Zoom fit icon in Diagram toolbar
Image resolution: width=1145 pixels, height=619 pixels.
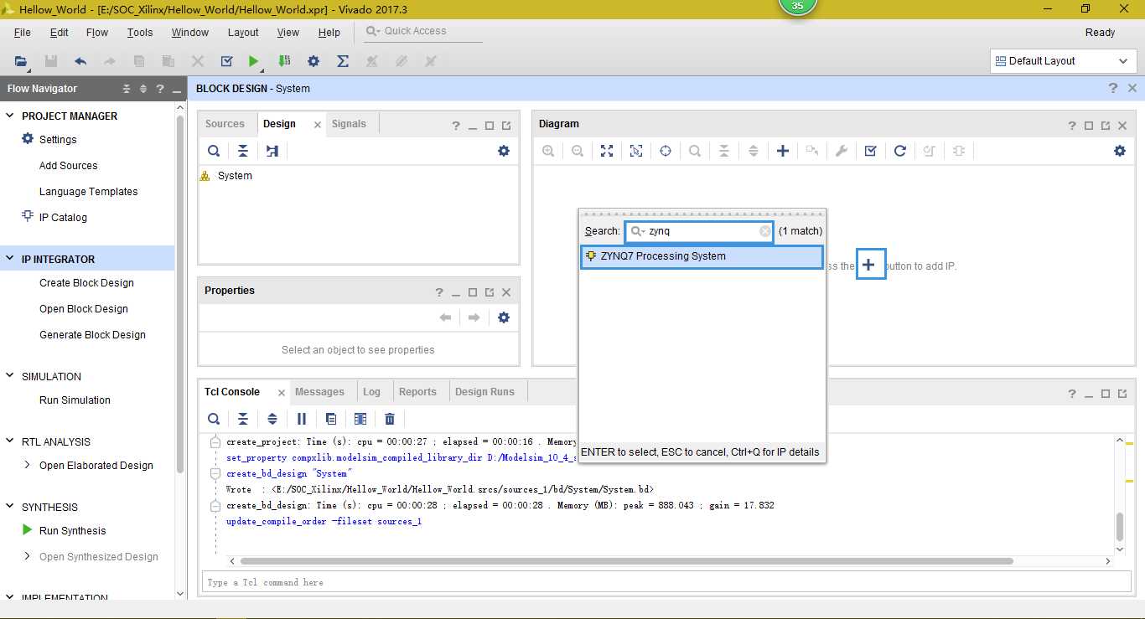[x=607, y=151]
